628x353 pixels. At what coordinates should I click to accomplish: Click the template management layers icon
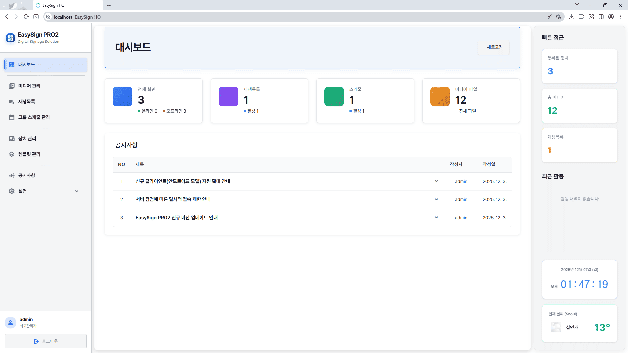[12, 154]
